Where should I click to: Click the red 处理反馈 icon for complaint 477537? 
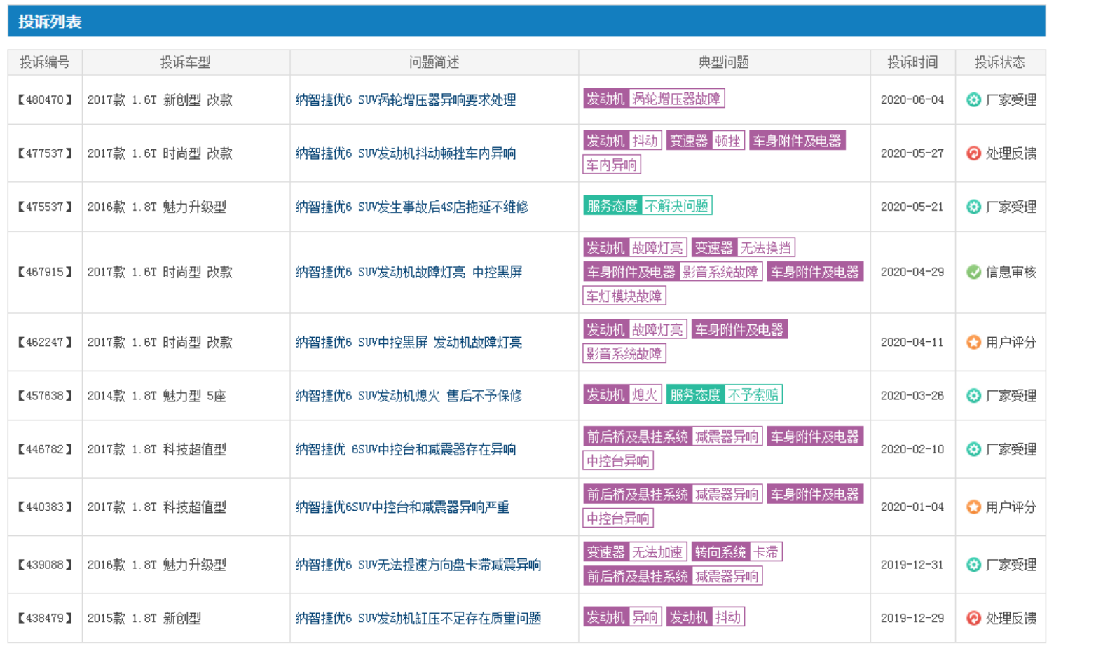tap(973, 153)
